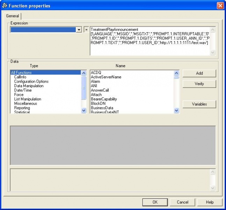Click the Function properties title bar icon
The width and height of the screenshot is (226, 210).
[x=5, y=6]
